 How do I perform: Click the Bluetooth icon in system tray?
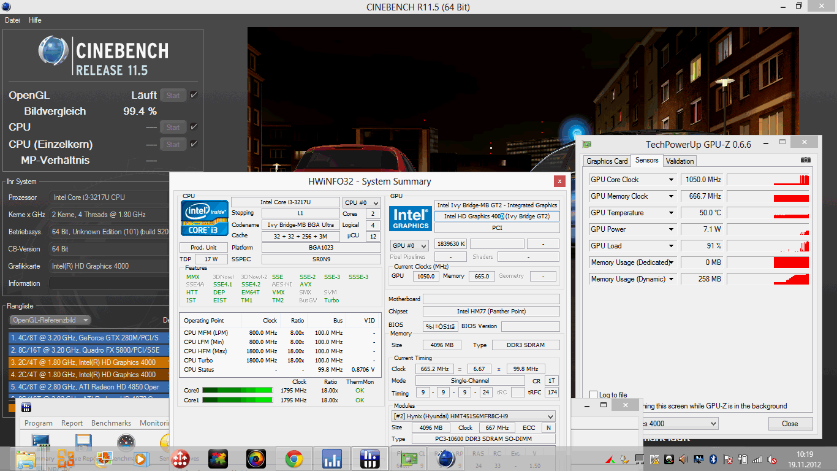coord(713,459)
